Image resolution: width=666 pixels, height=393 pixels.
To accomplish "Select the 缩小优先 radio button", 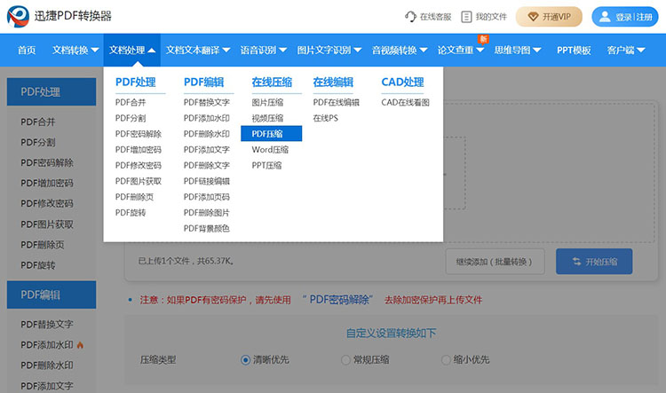I will click(446, 360).
